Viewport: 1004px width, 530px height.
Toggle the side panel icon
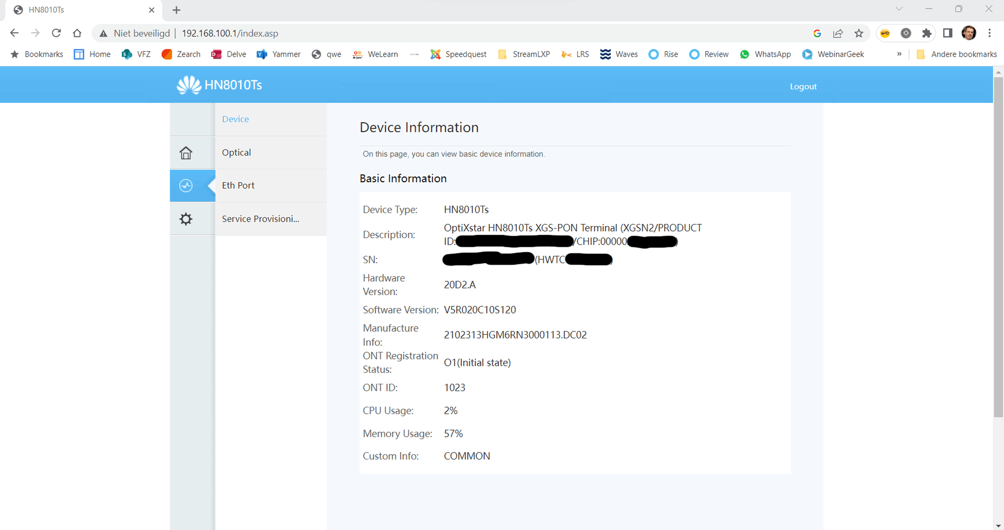point(948,33)
